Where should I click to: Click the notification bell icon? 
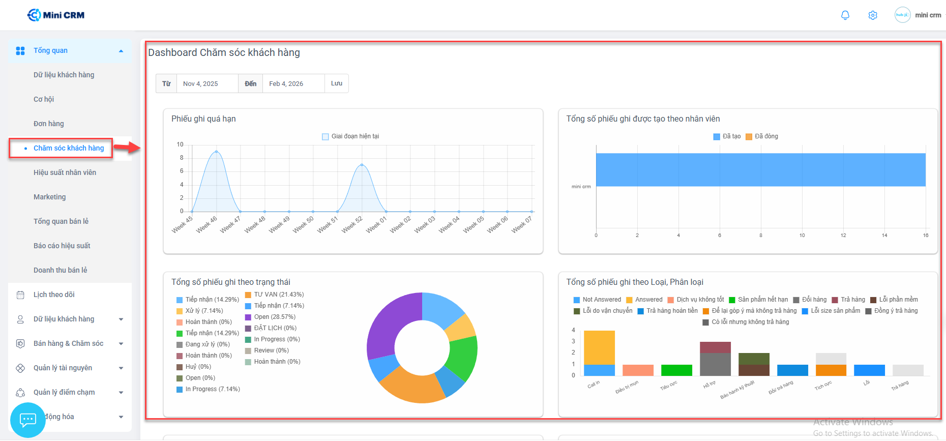tap(845, 15)
